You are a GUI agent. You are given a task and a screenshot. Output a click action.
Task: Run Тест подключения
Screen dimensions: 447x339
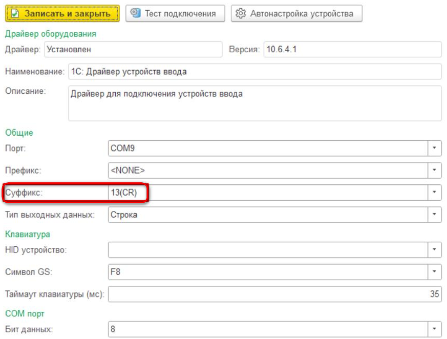point(175,13)
